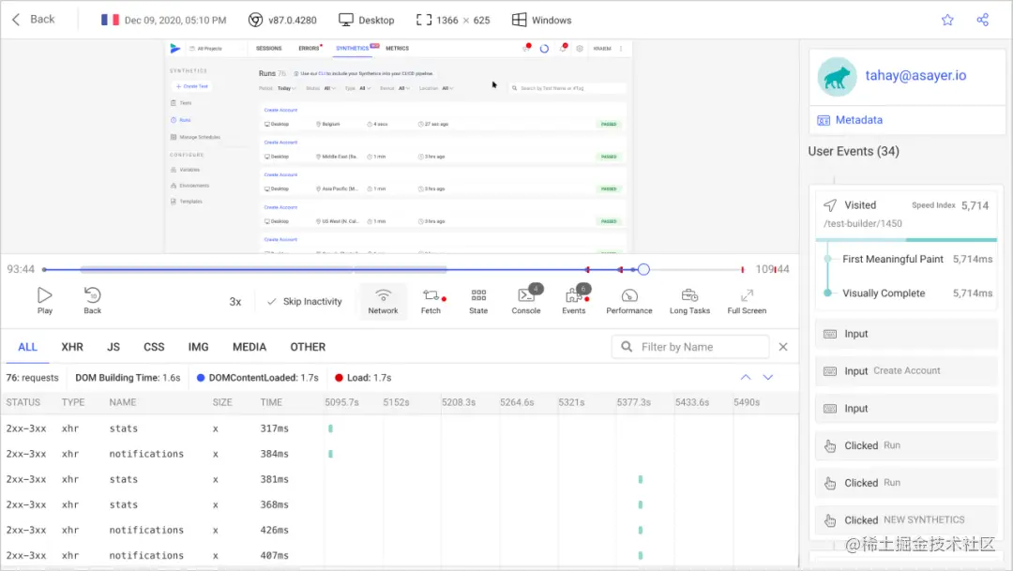Sort by the SIZE column header
The image size is (1013, 571).
(222, 402)
